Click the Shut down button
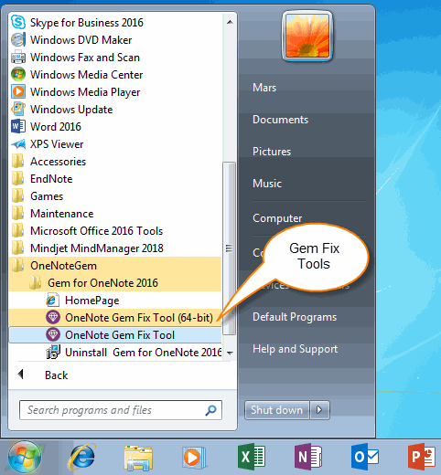Viewport: 441px width, 475px height. pos(277,410)
